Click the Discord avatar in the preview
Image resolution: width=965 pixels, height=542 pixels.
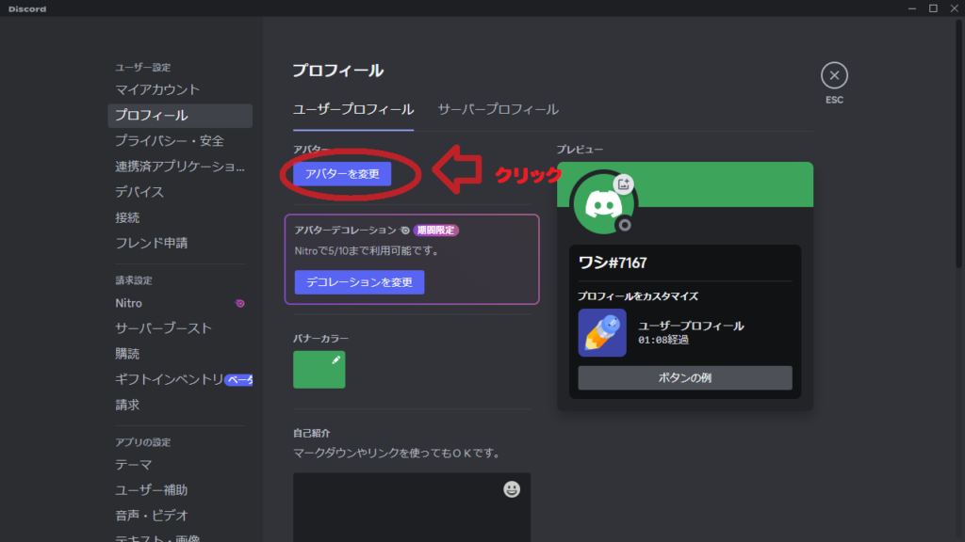point(603,204)
